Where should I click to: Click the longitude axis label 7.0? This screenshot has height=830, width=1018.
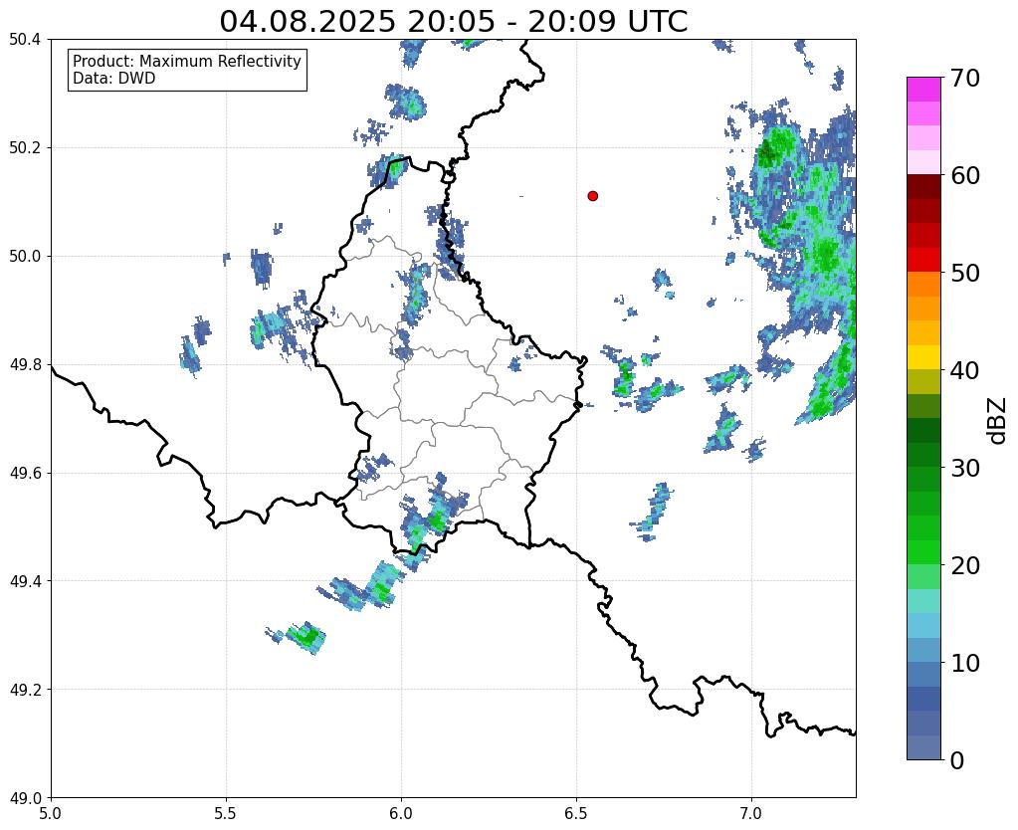point(751,813)
